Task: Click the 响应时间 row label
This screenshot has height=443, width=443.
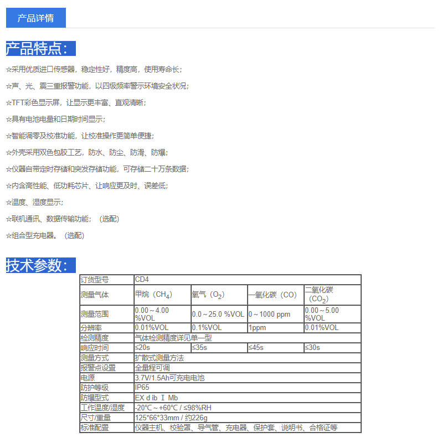Action: [95, 348]
